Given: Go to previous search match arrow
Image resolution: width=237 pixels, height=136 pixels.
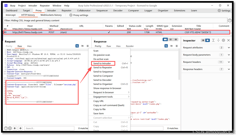Looking at the screenshot, I should pyautogui.click(x=15, y=128).
